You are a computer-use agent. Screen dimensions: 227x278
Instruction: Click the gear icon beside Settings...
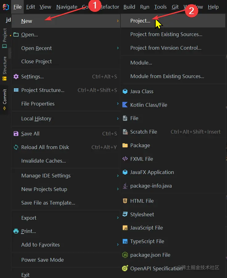click(16, 77)
